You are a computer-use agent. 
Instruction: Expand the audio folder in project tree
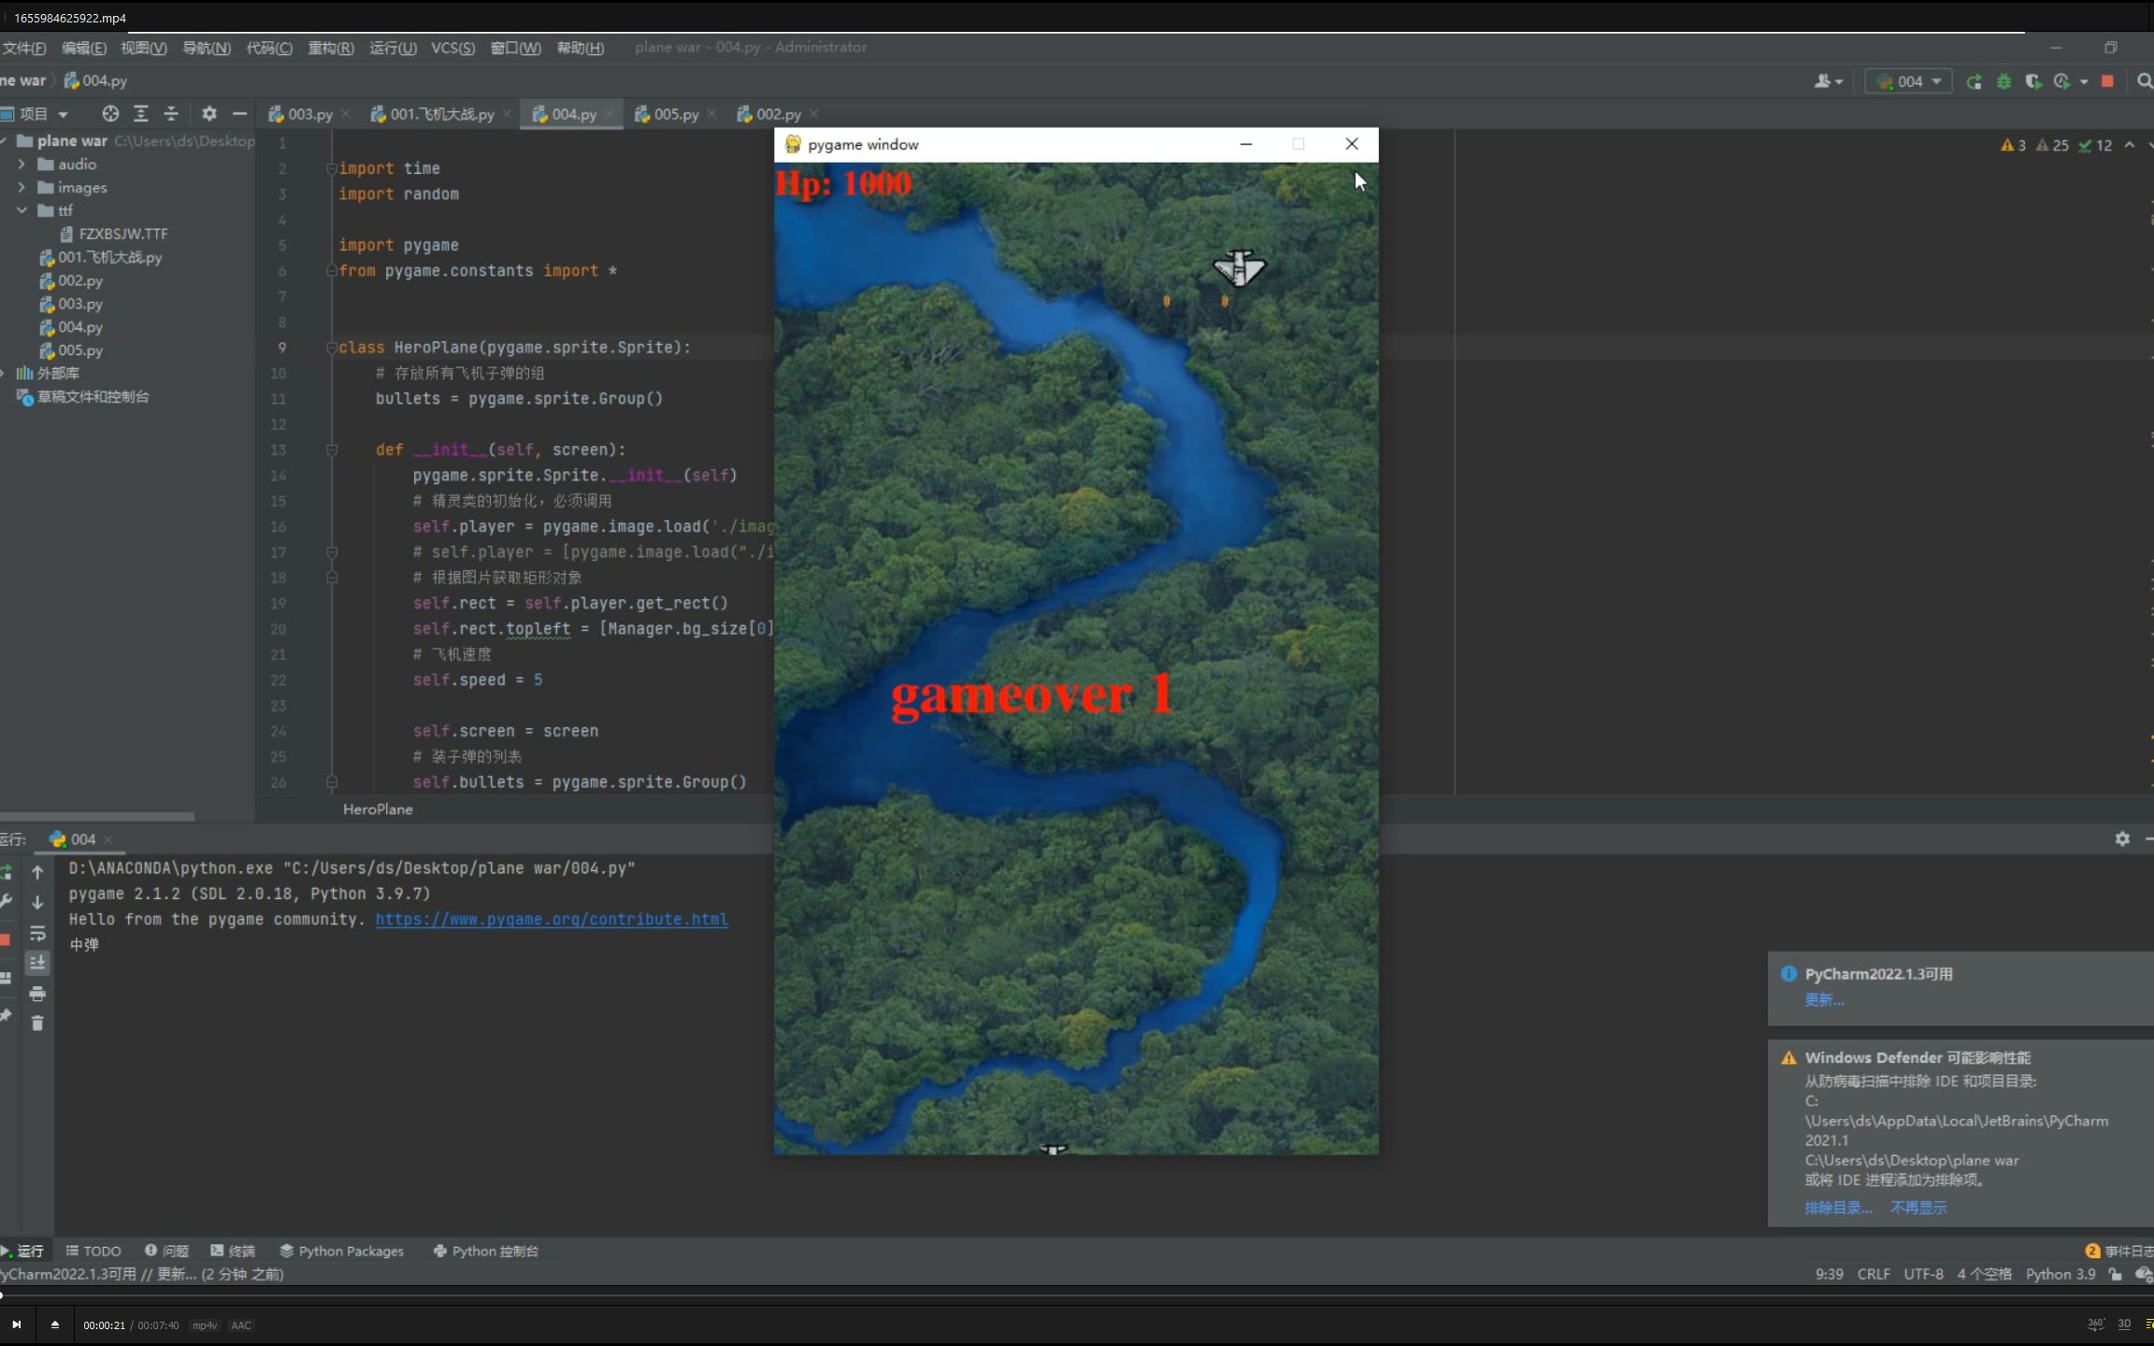[x=22, y=164]
